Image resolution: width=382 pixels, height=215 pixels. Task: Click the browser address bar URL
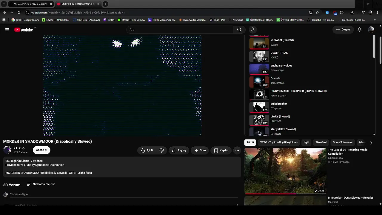click(78, 13)
